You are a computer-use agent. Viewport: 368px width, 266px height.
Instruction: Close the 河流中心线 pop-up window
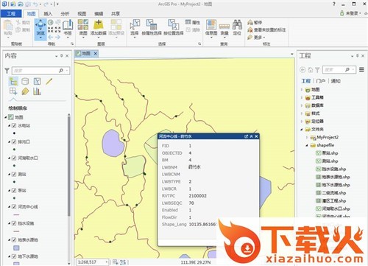tap(256, 136)
